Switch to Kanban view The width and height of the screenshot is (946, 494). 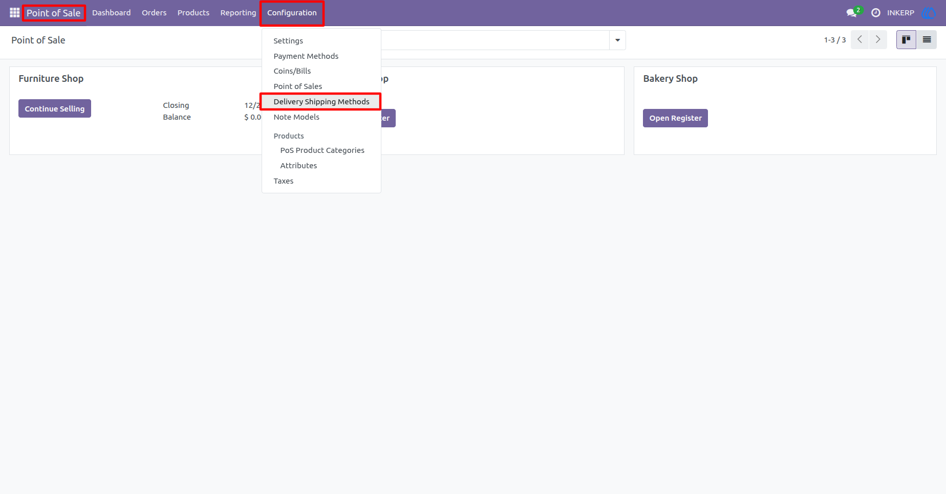906,39
